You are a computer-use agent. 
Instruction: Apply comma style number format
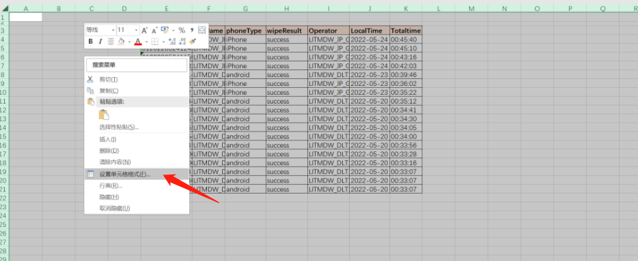(192, 31)
